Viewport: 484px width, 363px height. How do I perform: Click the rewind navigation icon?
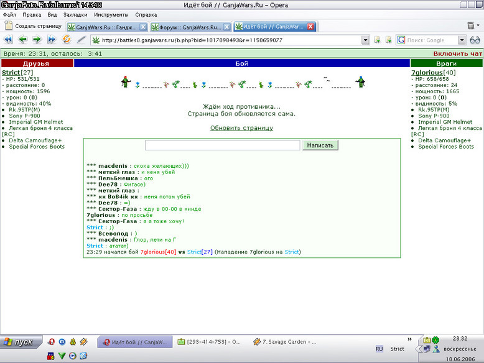pos(8,40)
